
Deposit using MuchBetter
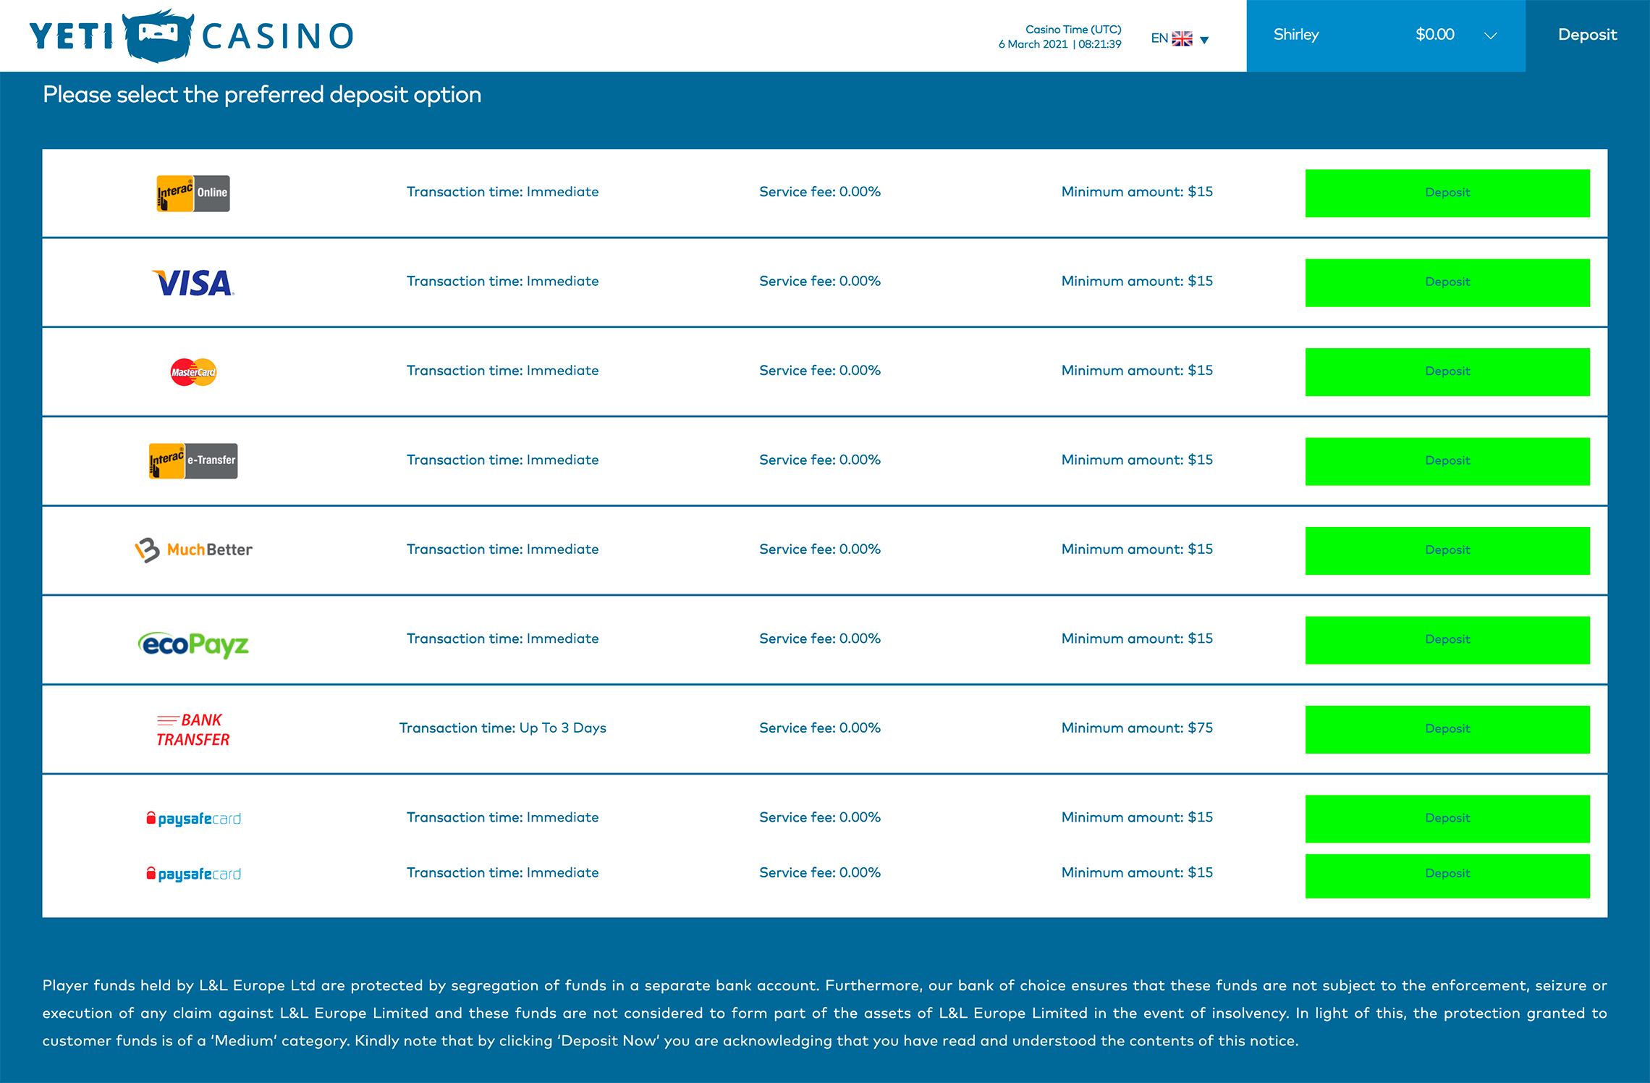1447,551
